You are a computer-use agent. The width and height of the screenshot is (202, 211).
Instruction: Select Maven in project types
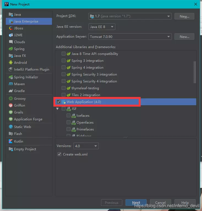[29, 84]
